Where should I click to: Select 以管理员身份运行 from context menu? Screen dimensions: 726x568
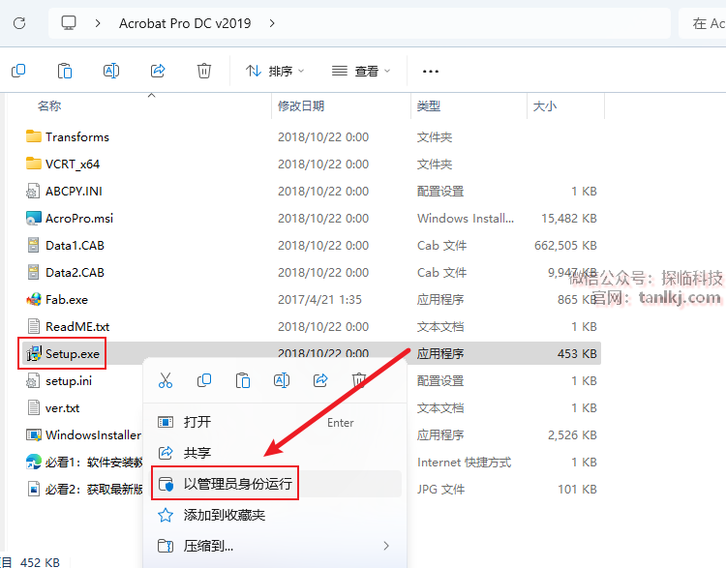pos(237,483)
